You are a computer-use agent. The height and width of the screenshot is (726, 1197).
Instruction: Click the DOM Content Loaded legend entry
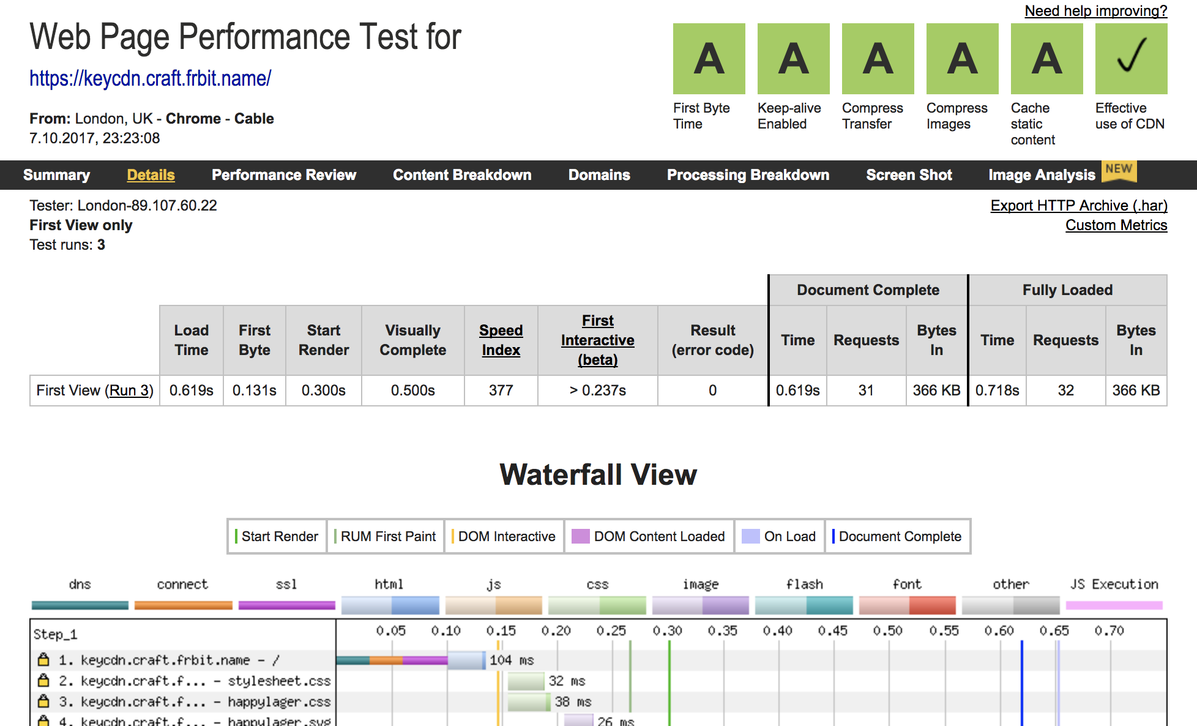coord(649,536)
